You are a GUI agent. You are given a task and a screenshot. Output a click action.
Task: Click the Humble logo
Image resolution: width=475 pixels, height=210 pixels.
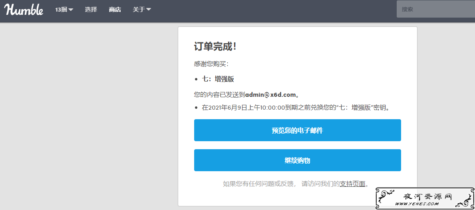pos(24,10)
